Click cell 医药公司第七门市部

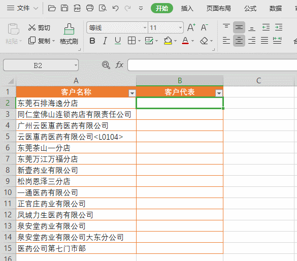point(76,248)
